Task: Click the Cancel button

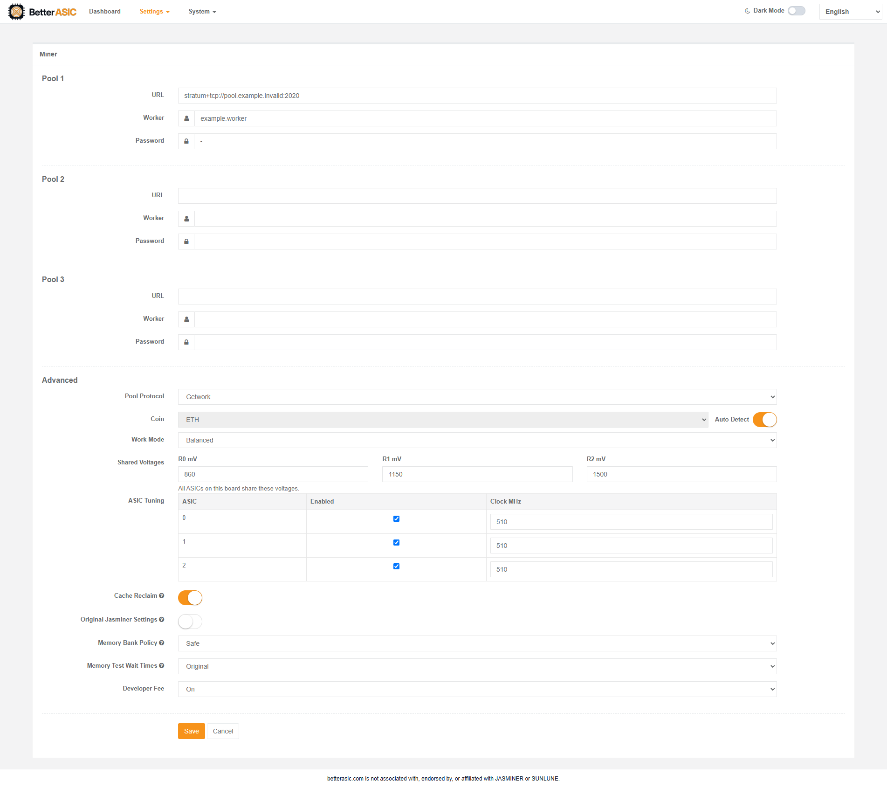Action: coord(223,731)
